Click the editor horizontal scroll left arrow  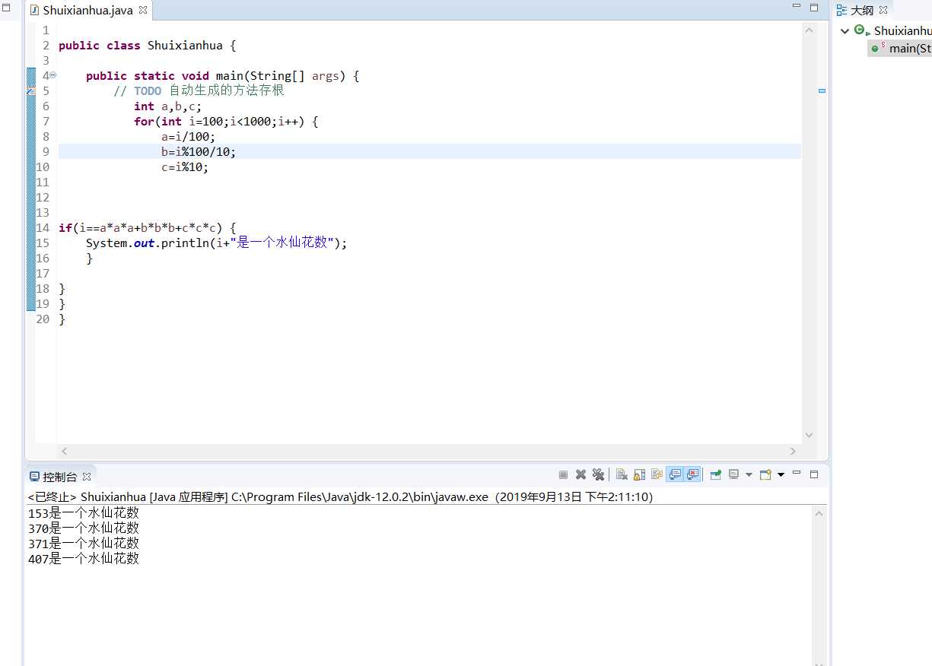point(64,451)
